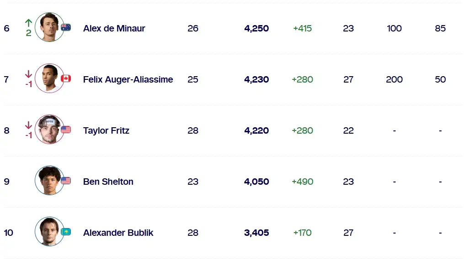Click the red down arrow beside rank 7
Viewport: 464px width, 265px height.
28,74
